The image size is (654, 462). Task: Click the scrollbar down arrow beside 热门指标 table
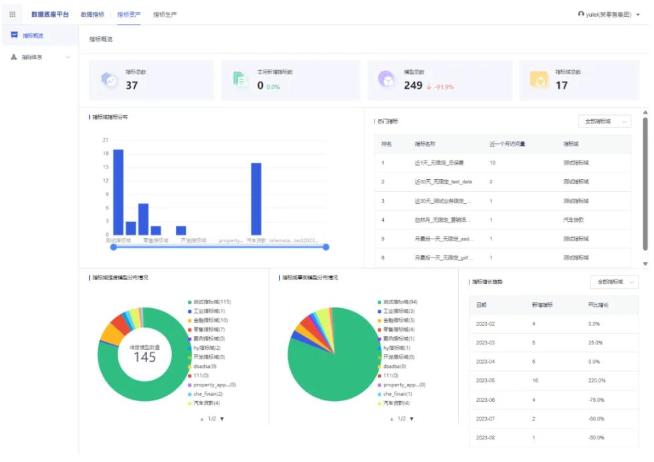[645, 263]
